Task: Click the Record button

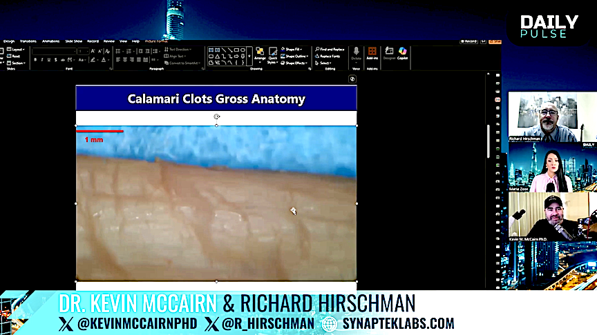Action: click(x=471, y=41)
